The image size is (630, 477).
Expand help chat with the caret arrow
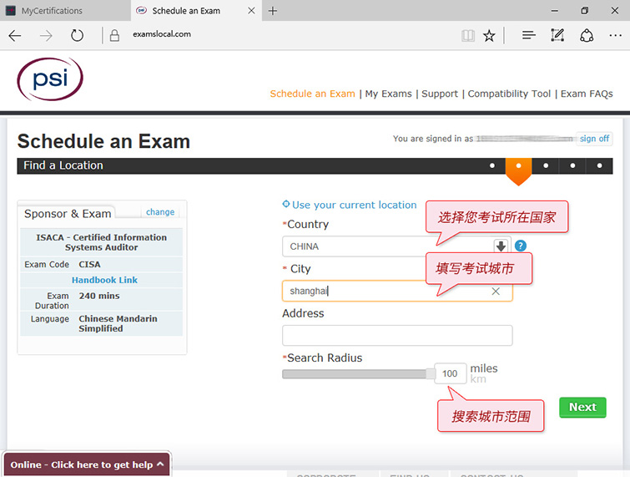point(160,464)
